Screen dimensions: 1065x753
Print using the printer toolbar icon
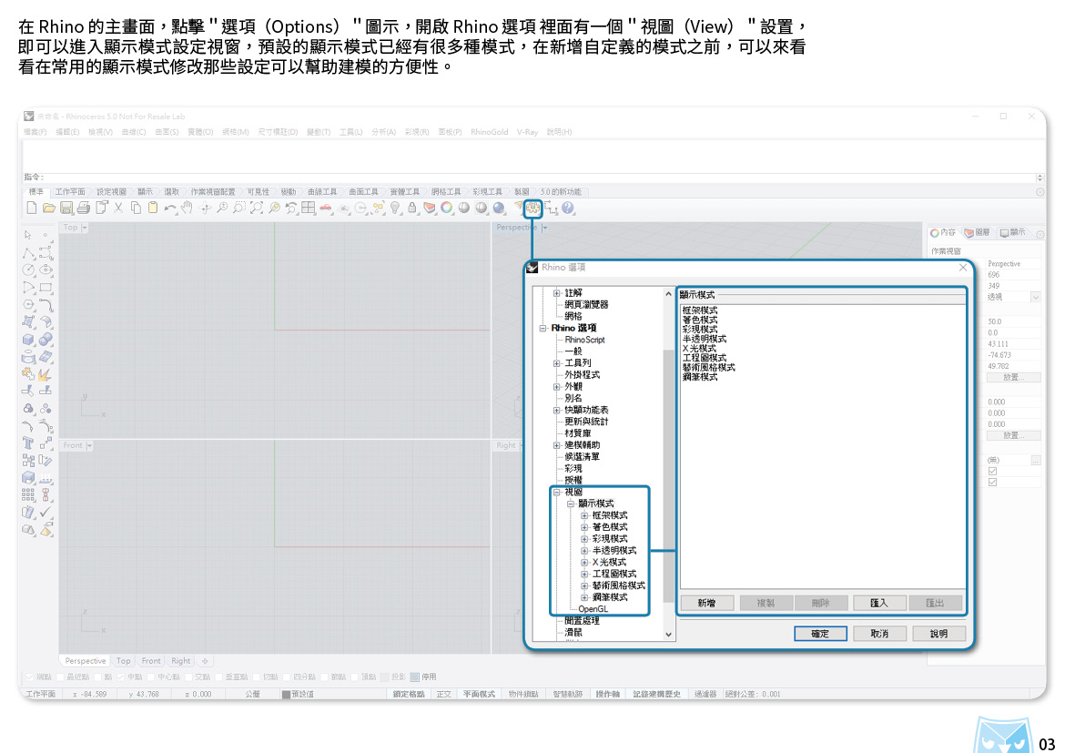coord(84,208)
